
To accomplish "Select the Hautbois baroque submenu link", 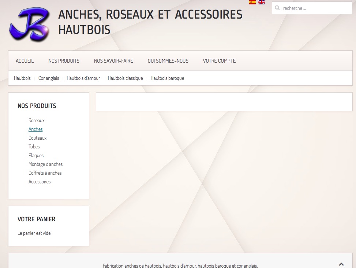I will pyautogui.click(x=167, y=78).
